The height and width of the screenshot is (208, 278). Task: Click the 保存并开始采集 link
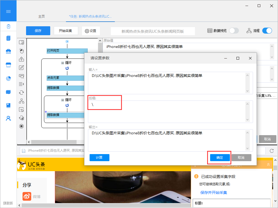(x=214, y=193)
